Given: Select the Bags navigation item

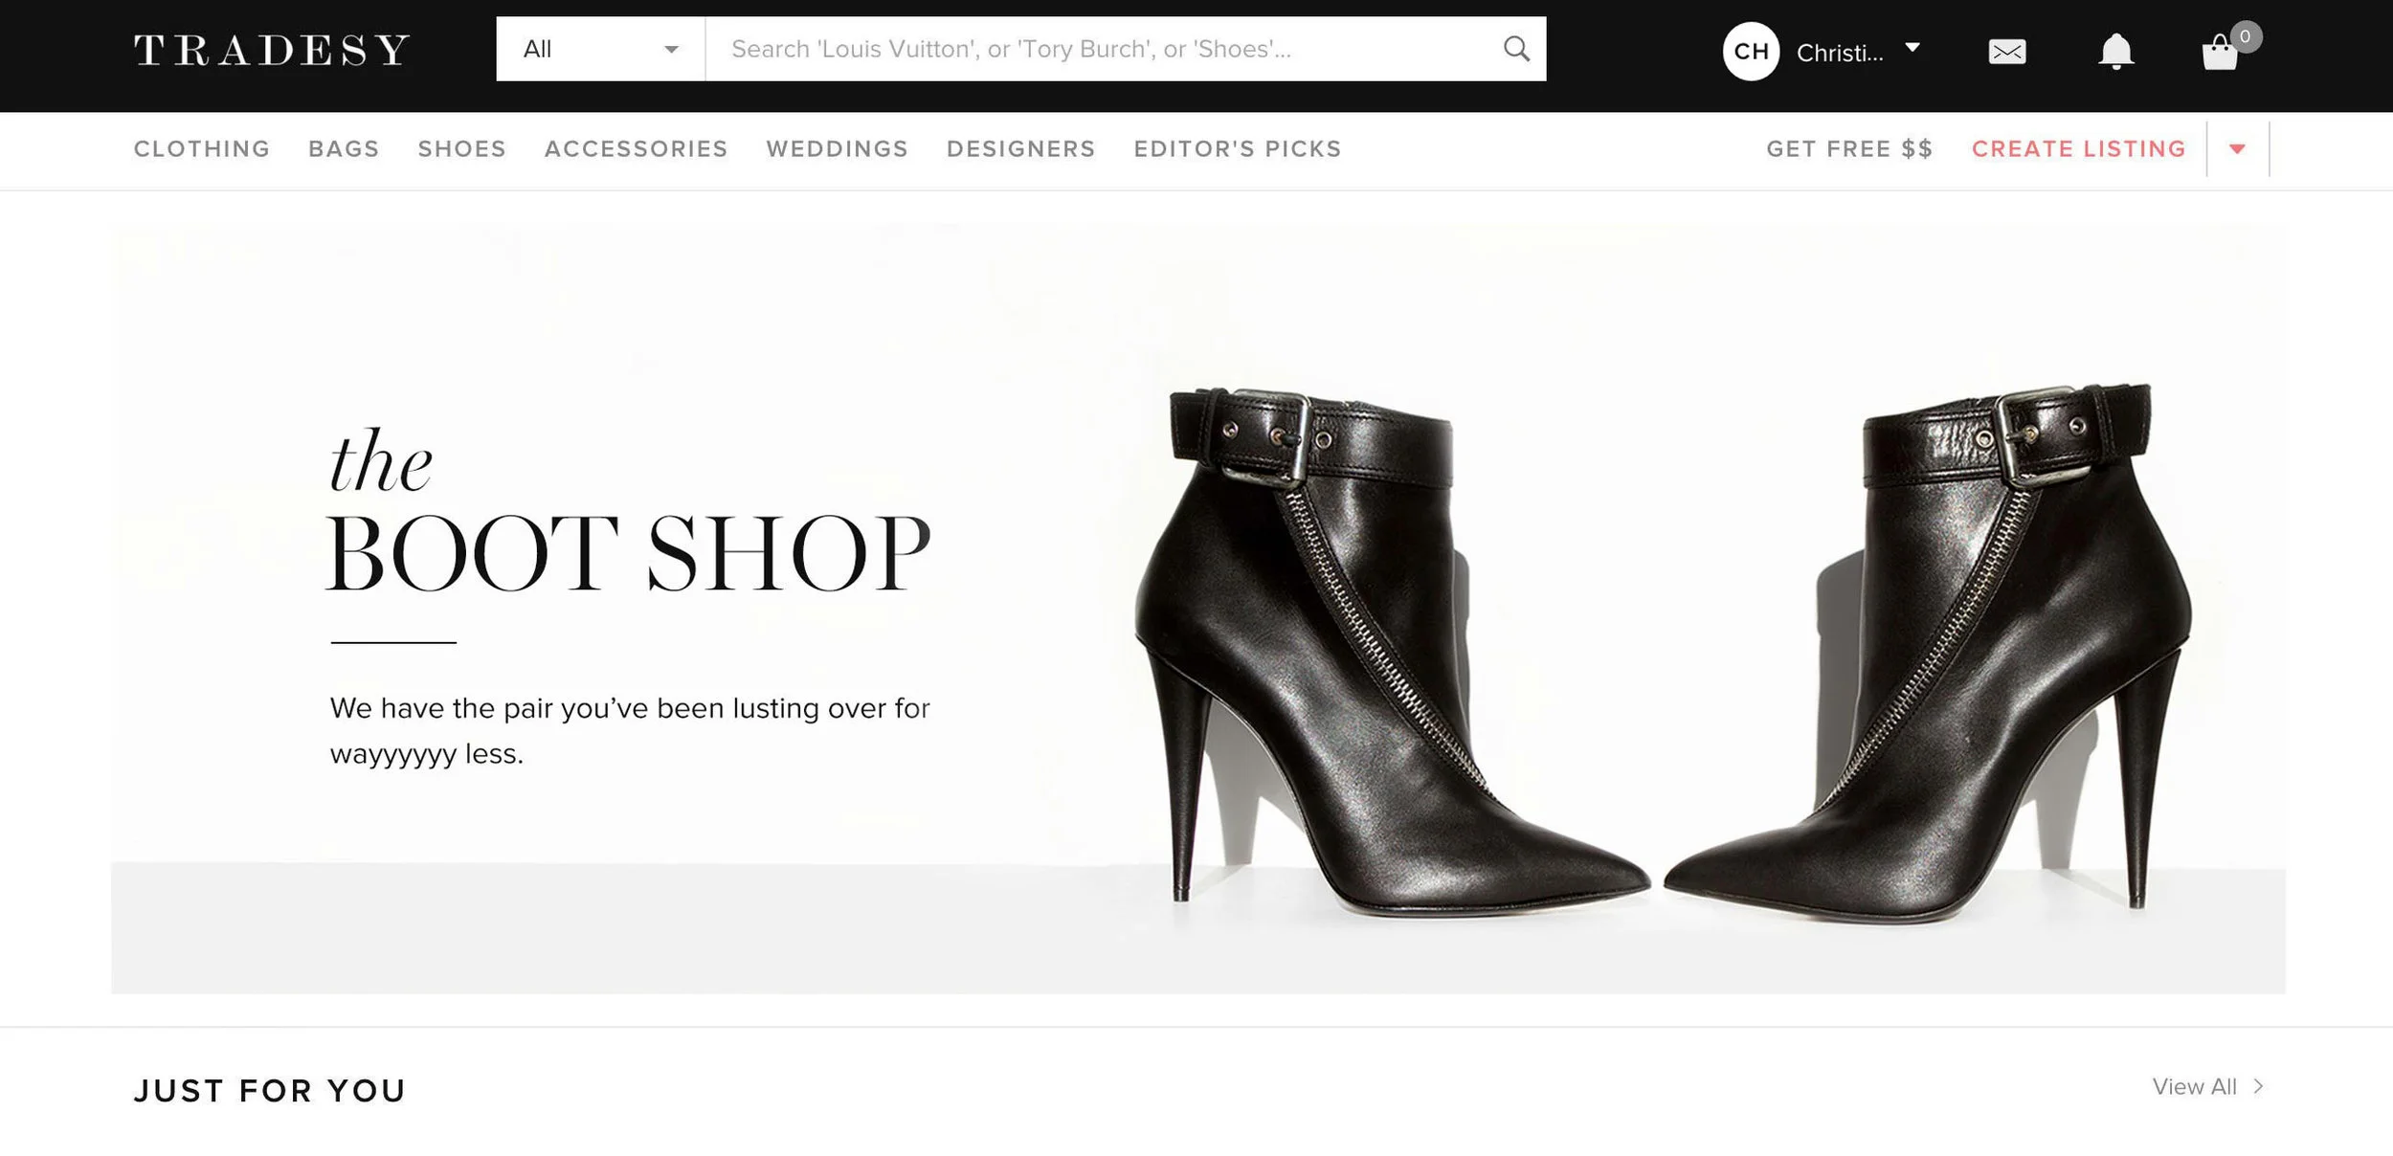Looking at the screenshot, I should [x=345, y=149].
